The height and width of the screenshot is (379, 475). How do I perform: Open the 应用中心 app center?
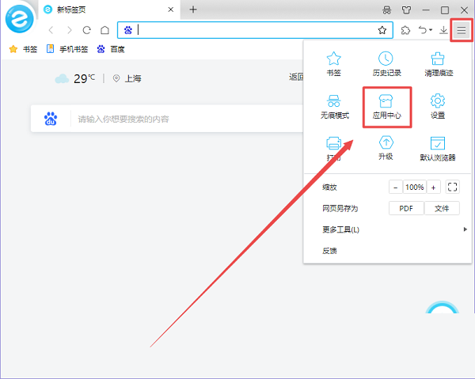pyautogui.click(x=387, y=105)
